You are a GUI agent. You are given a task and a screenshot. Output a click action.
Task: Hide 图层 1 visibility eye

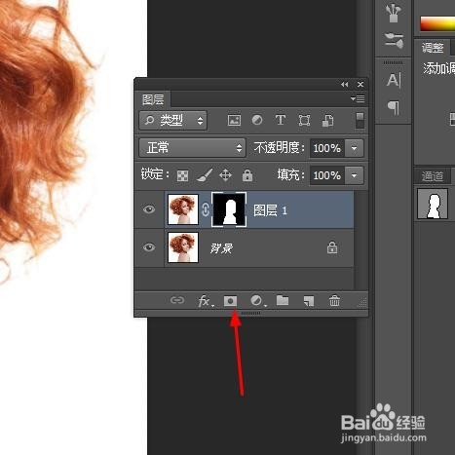click(149, 209)
